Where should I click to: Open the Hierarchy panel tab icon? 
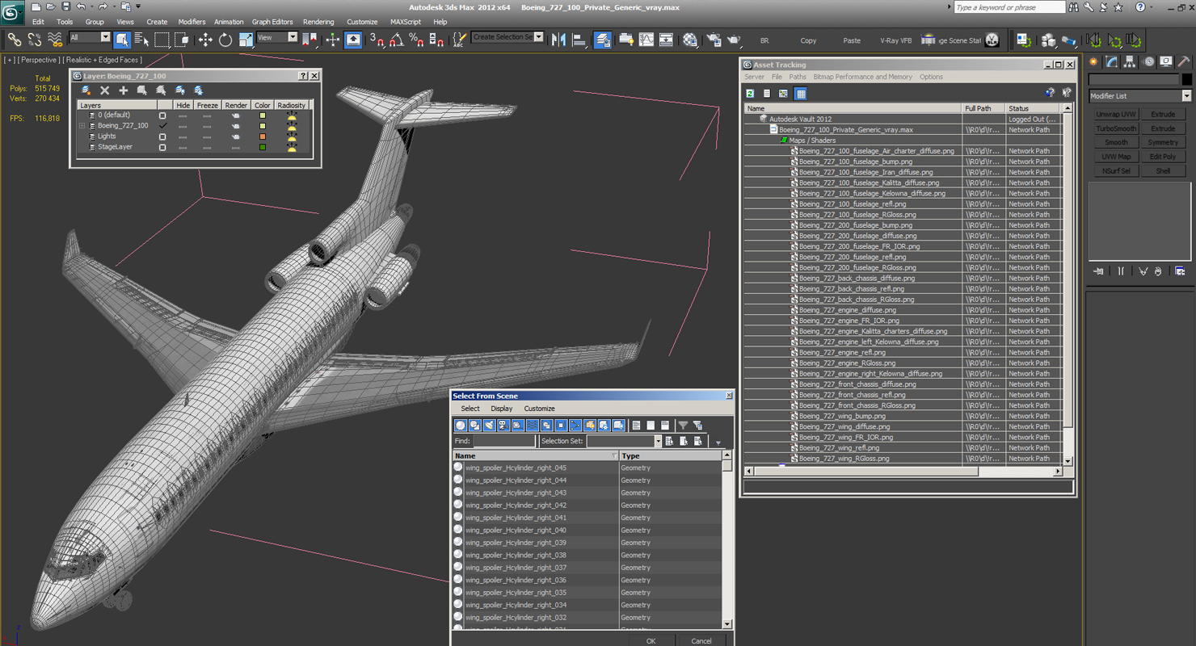(1130, 61)
